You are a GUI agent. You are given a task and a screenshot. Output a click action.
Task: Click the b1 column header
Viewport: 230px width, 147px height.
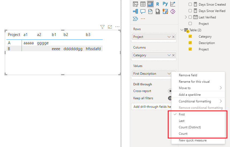pyautogui.click(x=54, y=35)
